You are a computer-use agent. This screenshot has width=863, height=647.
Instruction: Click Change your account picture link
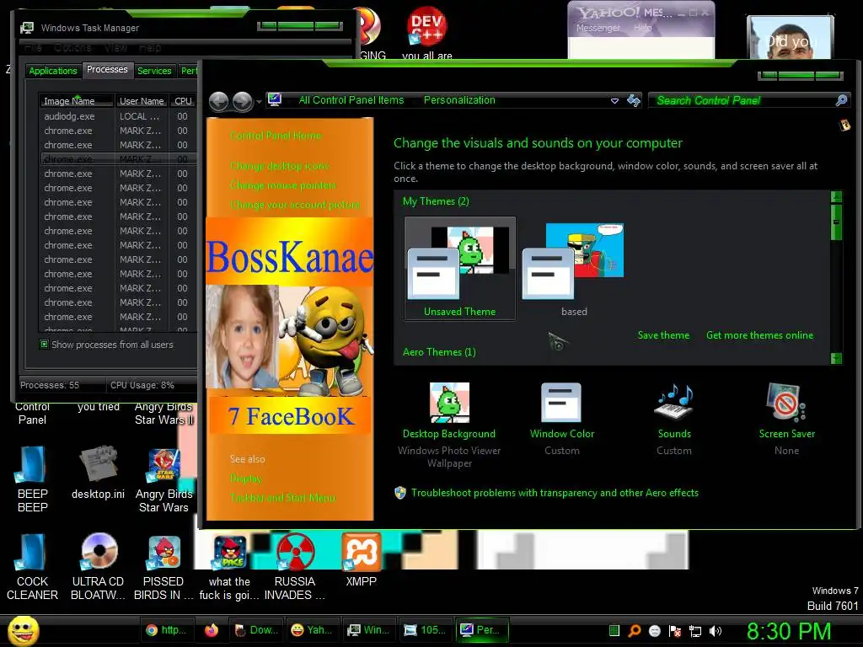pos(295,205)
